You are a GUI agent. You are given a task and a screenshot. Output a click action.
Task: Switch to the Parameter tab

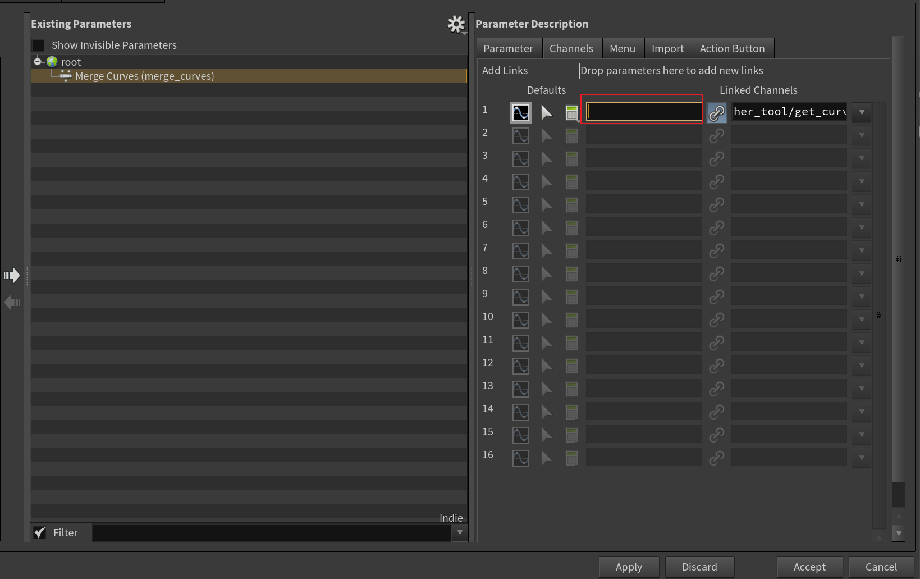(x=509, y=49)
